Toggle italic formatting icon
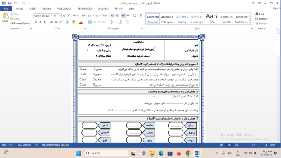 (40, 22)
